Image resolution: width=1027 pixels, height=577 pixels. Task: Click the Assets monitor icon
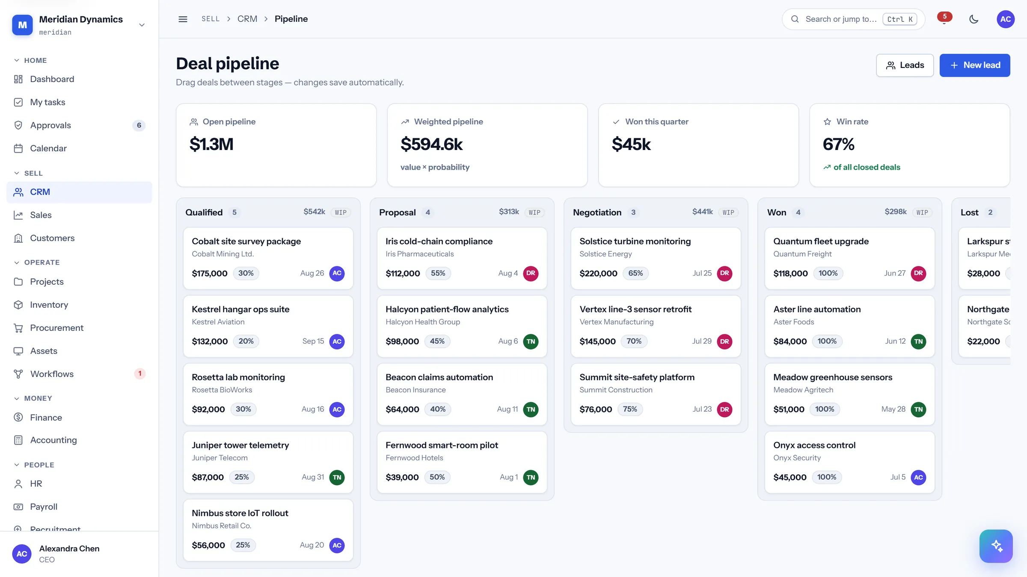pos(18,351)
